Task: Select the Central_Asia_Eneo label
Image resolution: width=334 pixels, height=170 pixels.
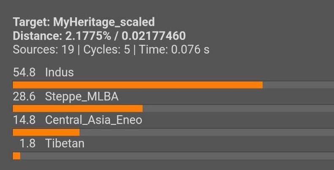Action: (x=93, y=120)
